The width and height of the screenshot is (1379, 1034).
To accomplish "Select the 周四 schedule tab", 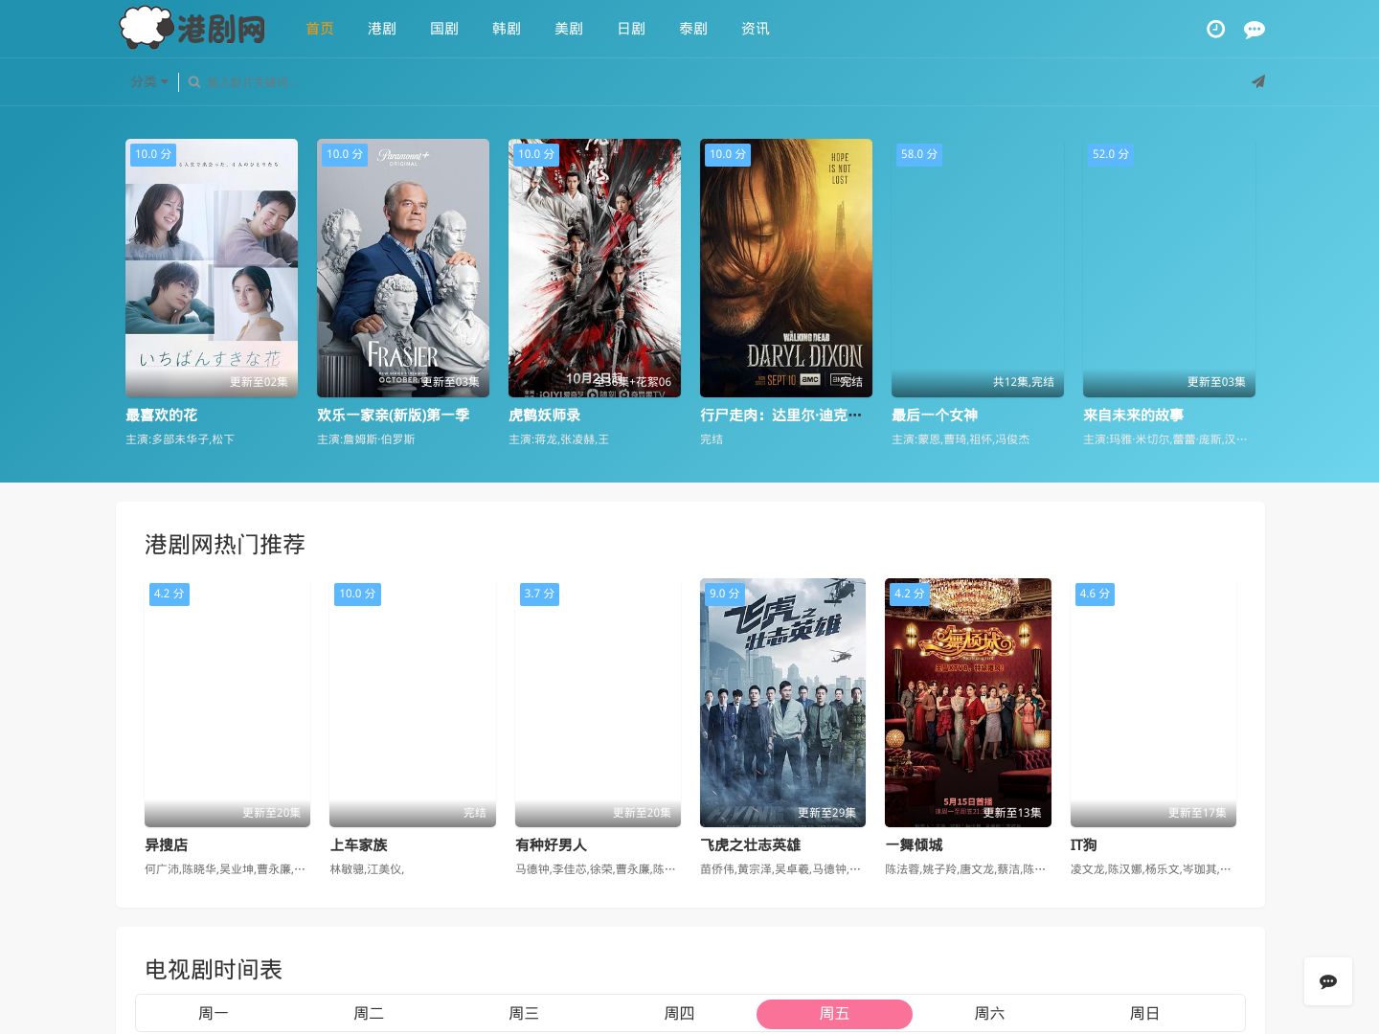I will coord(679,1013).
